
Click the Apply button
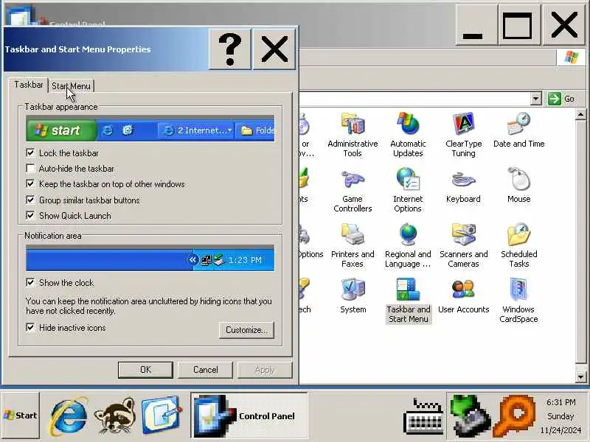point(265,370)
